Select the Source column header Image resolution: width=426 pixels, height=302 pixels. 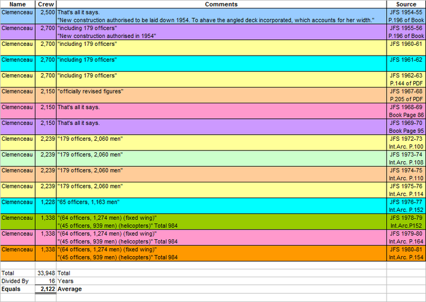406,4
